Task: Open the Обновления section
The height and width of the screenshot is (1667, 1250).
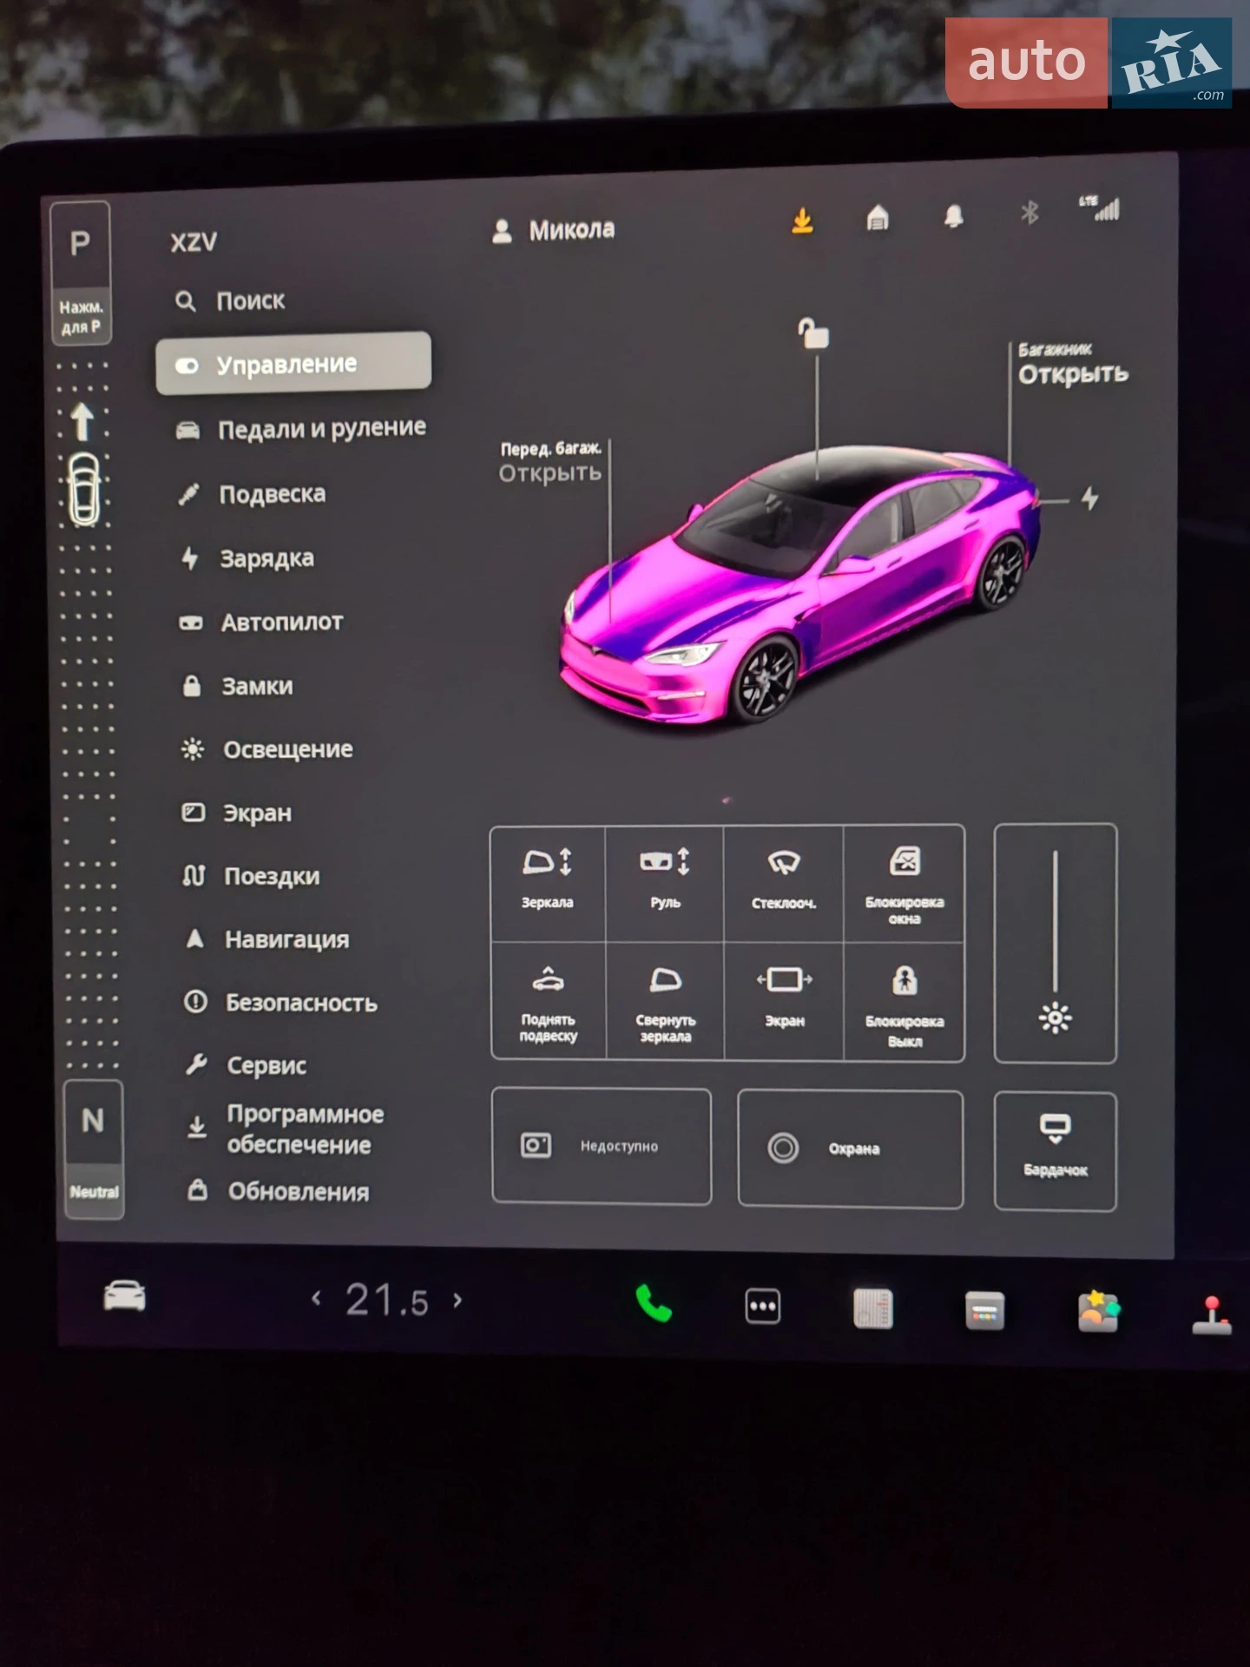Action: pos(279,1191)
